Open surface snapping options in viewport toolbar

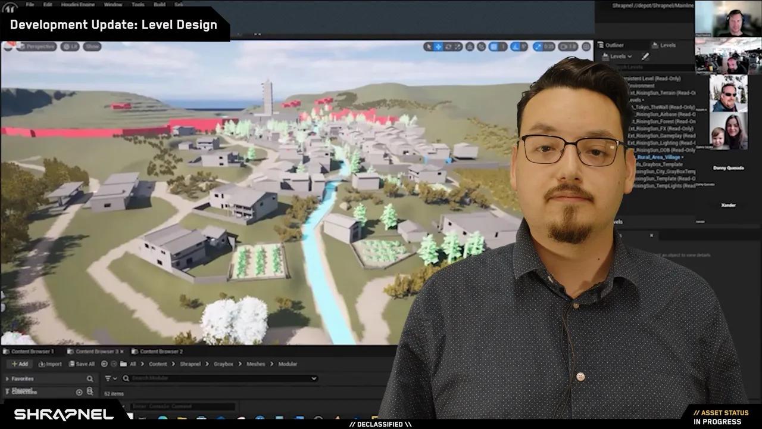click(482, 46)
